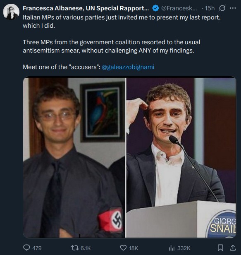The width and height of the screenshot is (241, 255).
Task: Enlarge the right photo with the podium microphone
Action: point(181,157)
